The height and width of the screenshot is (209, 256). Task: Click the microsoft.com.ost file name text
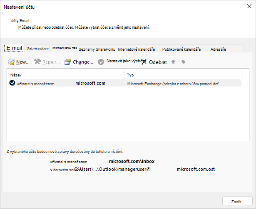pyautogui.click(x=196, y=169)
